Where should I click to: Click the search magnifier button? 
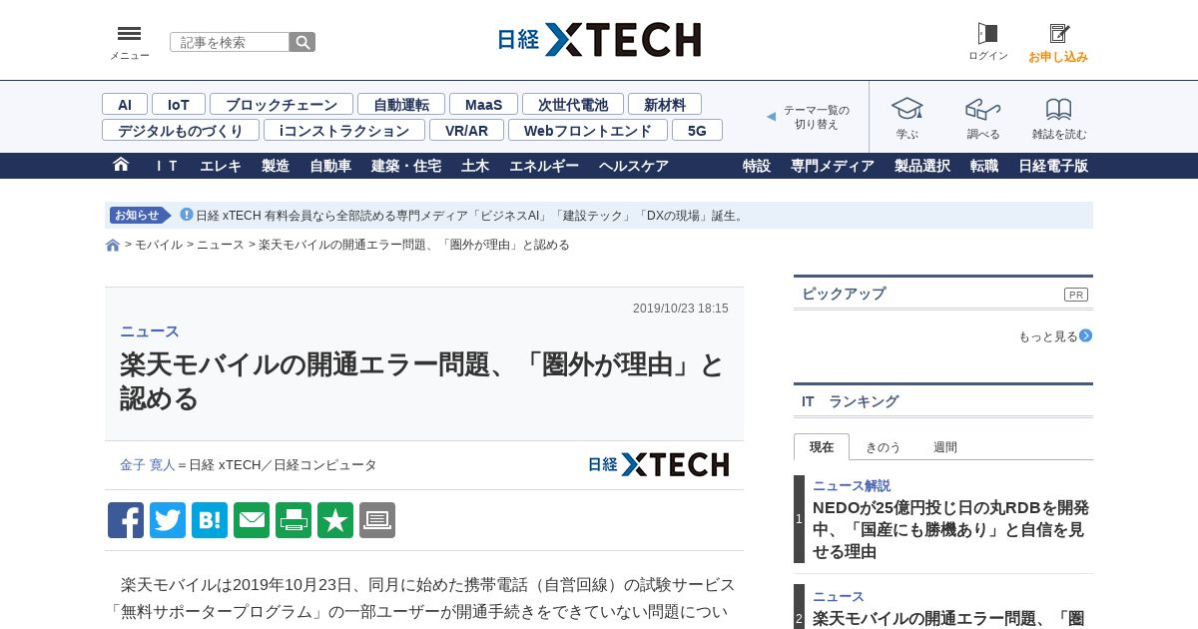[x=302, y=42]
